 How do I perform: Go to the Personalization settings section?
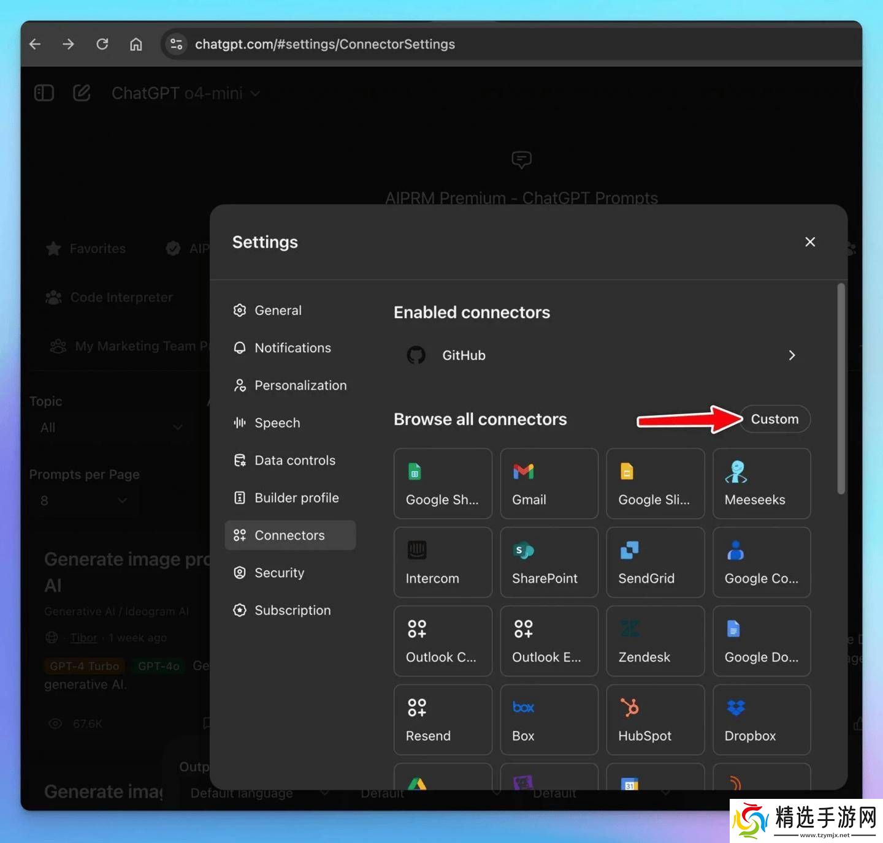click(x=300, y=385)
